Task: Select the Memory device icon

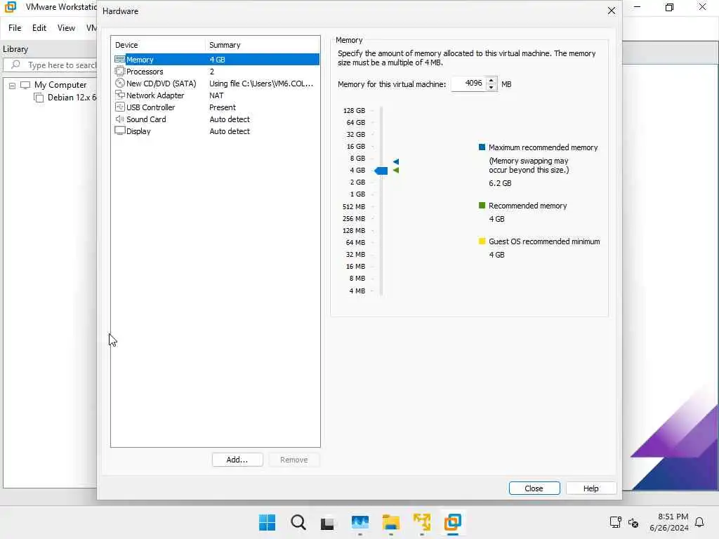Action: [x=119, y=59]
